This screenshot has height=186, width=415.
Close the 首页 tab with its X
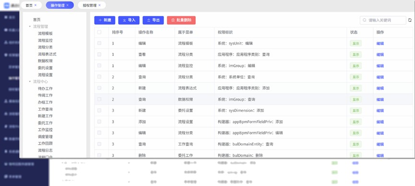tap(36, 5)
